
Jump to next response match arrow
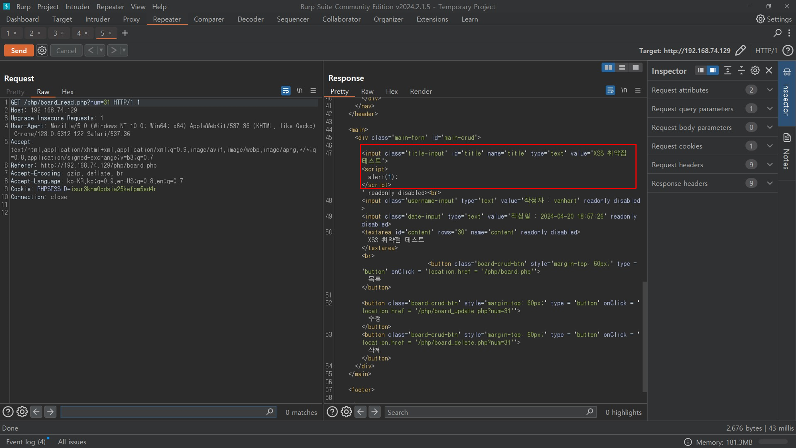pyautogui.click(x=374, y=412)
